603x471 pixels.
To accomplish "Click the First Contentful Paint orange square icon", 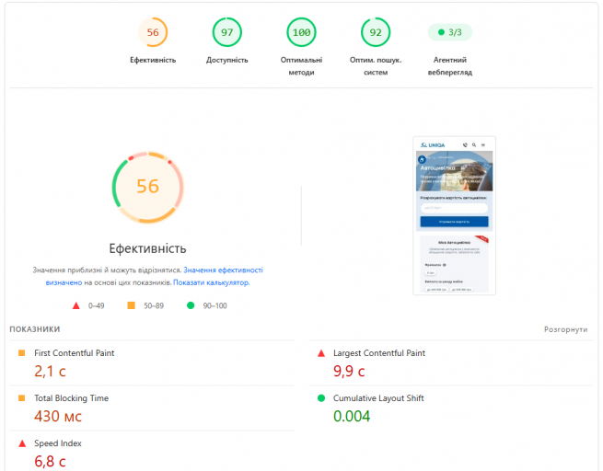I will coord(21,352).
